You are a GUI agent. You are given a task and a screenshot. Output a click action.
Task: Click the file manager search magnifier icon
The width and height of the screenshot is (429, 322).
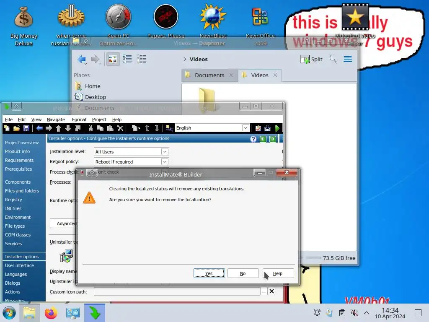[333, 59]
